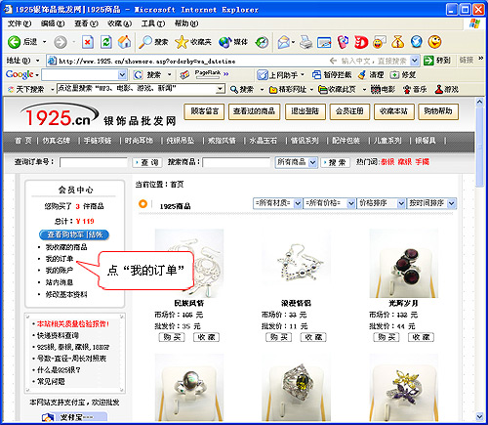This screenshot has width=488, height=425.
Task: Click the Refresh page icon
Action: pos(106,42)
